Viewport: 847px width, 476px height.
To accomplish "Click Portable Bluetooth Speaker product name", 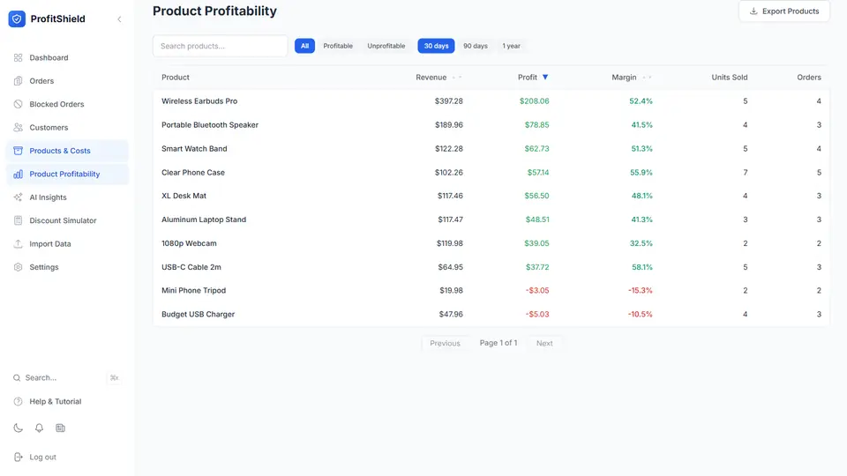I will click(210, 124).
